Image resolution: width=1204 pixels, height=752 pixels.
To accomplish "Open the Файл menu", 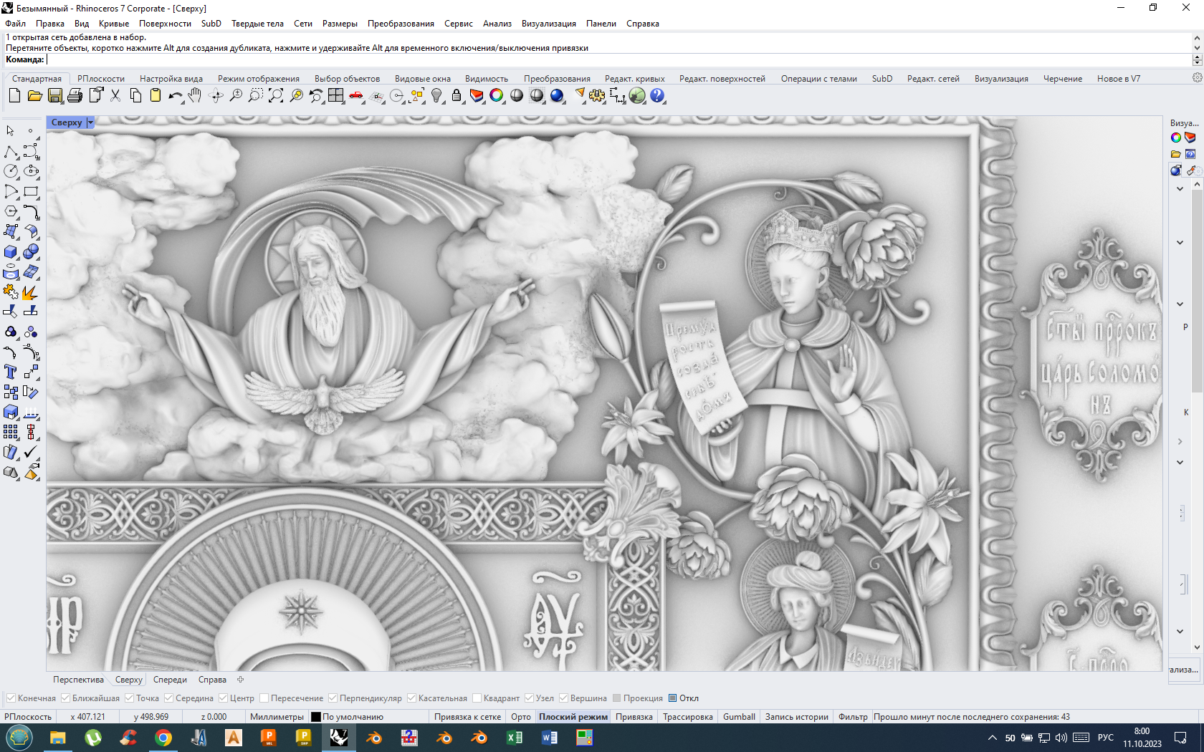I will (x=15, y=24).
